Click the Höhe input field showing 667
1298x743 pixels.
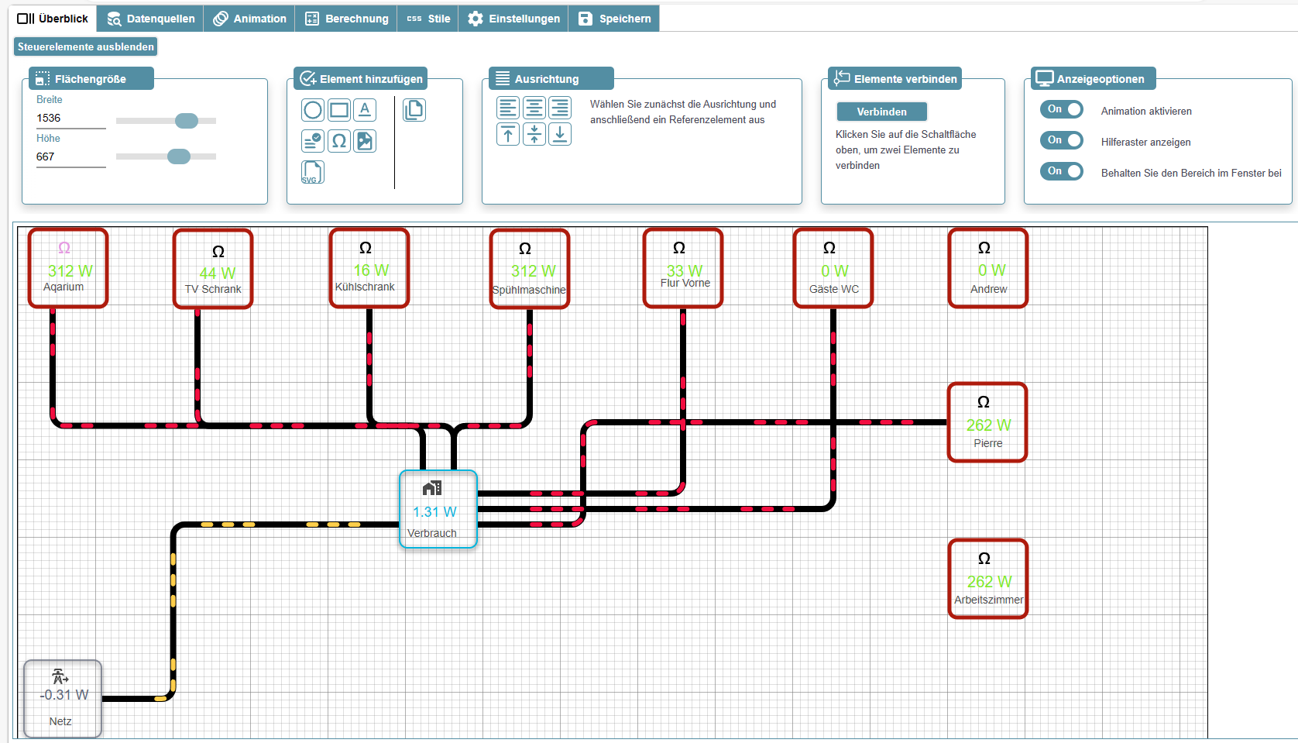pos(70,157)
